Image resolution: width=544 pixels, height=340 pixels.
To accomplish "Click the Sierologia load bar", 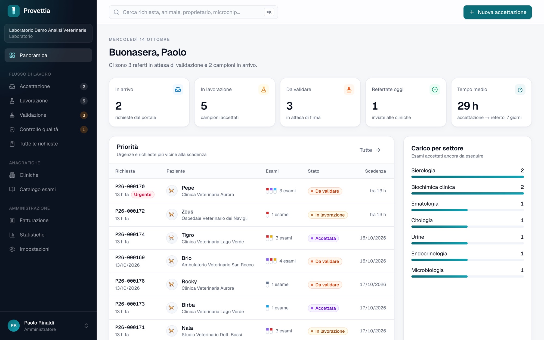I will point(468,177).
